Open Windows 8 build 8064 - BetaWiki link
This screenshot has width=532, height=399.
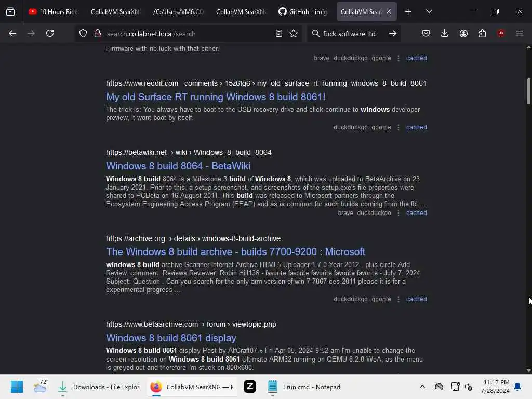178,166
